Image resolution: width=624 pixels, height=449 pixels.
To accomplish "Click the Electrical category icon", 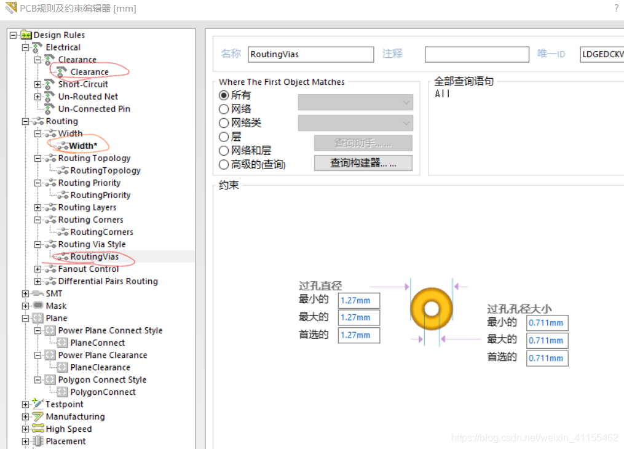I will point(38,47).
